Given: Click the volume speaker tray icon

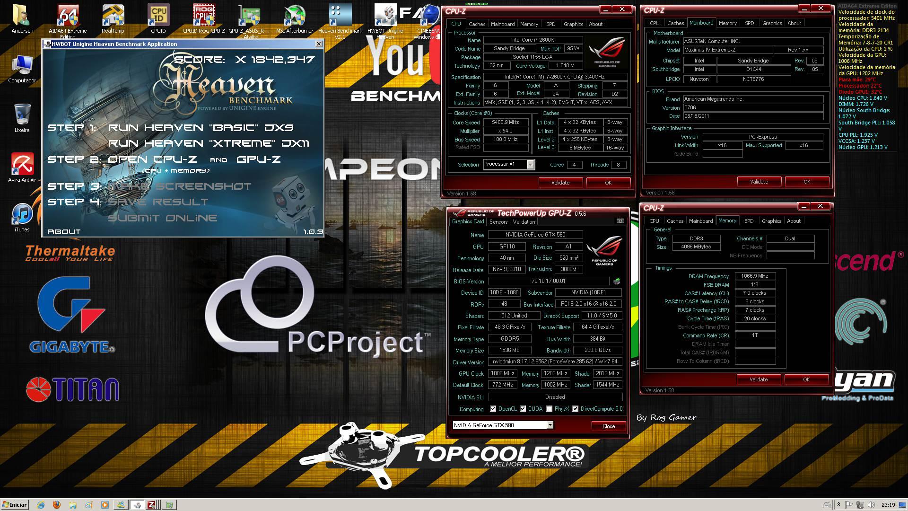Looking at the screenshot, I should click(x=871, y=505).
